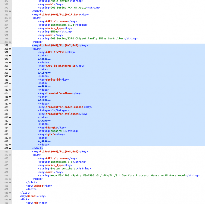Click the Kernel key line
Screen dimensions: 205x204
[x=33, y=196]
